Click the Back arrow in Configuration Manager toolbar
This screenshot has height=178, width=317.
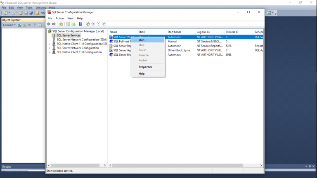(x=49, y=24)
